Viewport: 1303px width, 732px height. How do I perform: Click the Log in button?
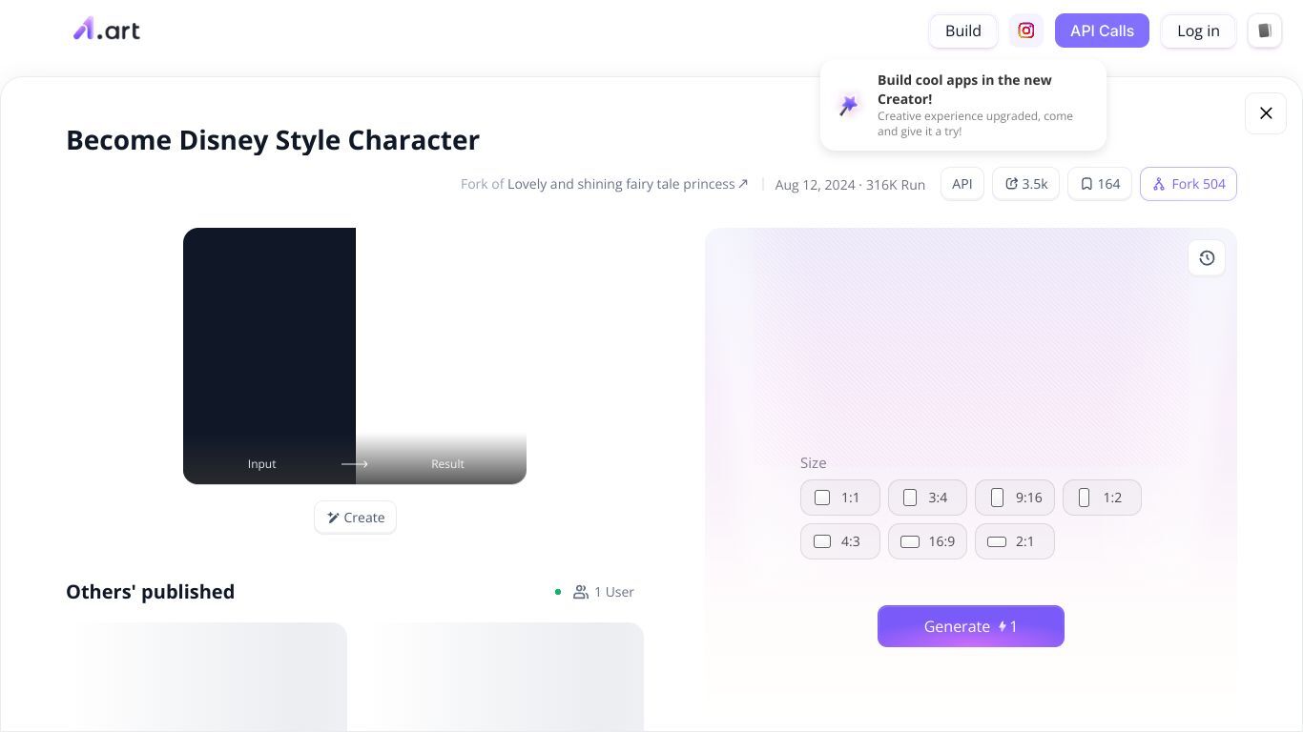pyautogui.click(x=1198, y=30)
